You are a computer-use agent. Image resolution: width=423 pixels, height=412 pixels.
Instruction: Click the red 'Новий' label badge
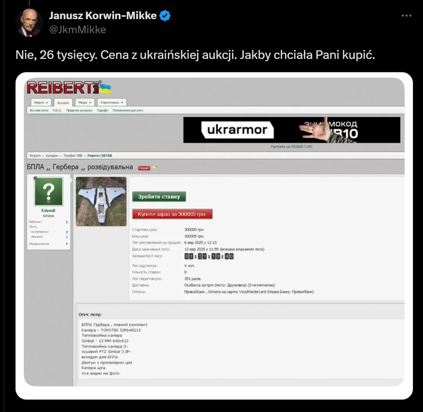click(x=144, y=168)
